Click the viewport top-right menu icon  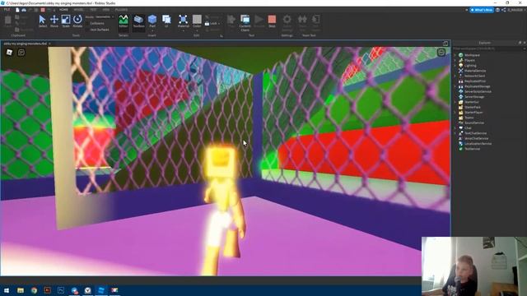click(441, 52)
